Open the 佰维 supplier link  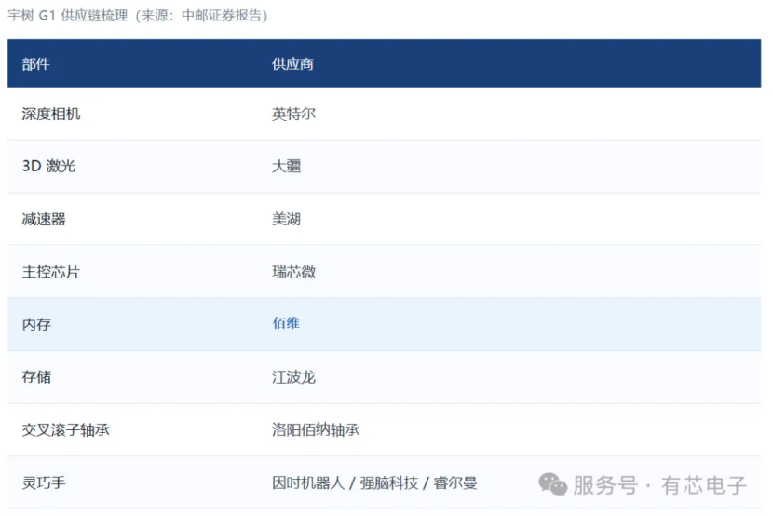tap(286, 323)
